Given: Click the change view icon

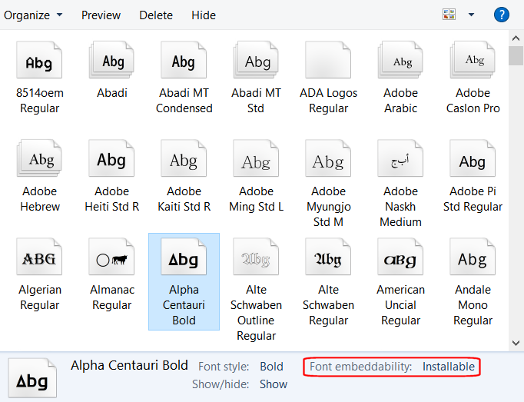Looking at the screenshot, I should tap(449, 15).
